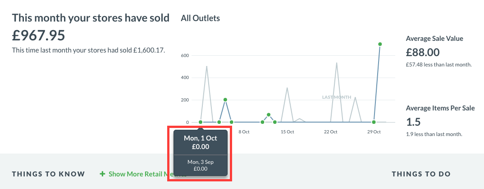This screenshot has height=189, width=484.
Task: Click the highest green data point near 700
Action: (x=380, y=44)
